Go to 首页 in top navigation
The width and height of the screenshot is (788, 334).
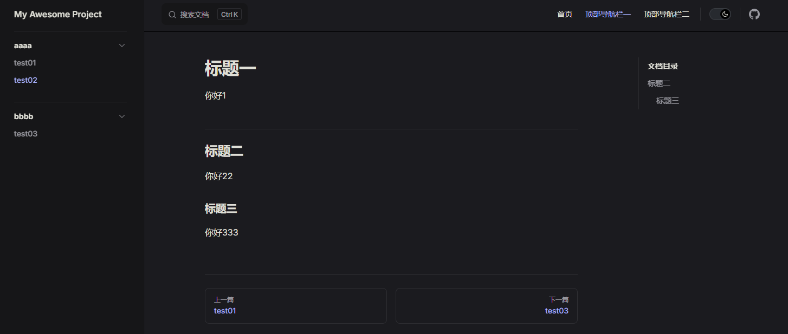click(564, 15)
